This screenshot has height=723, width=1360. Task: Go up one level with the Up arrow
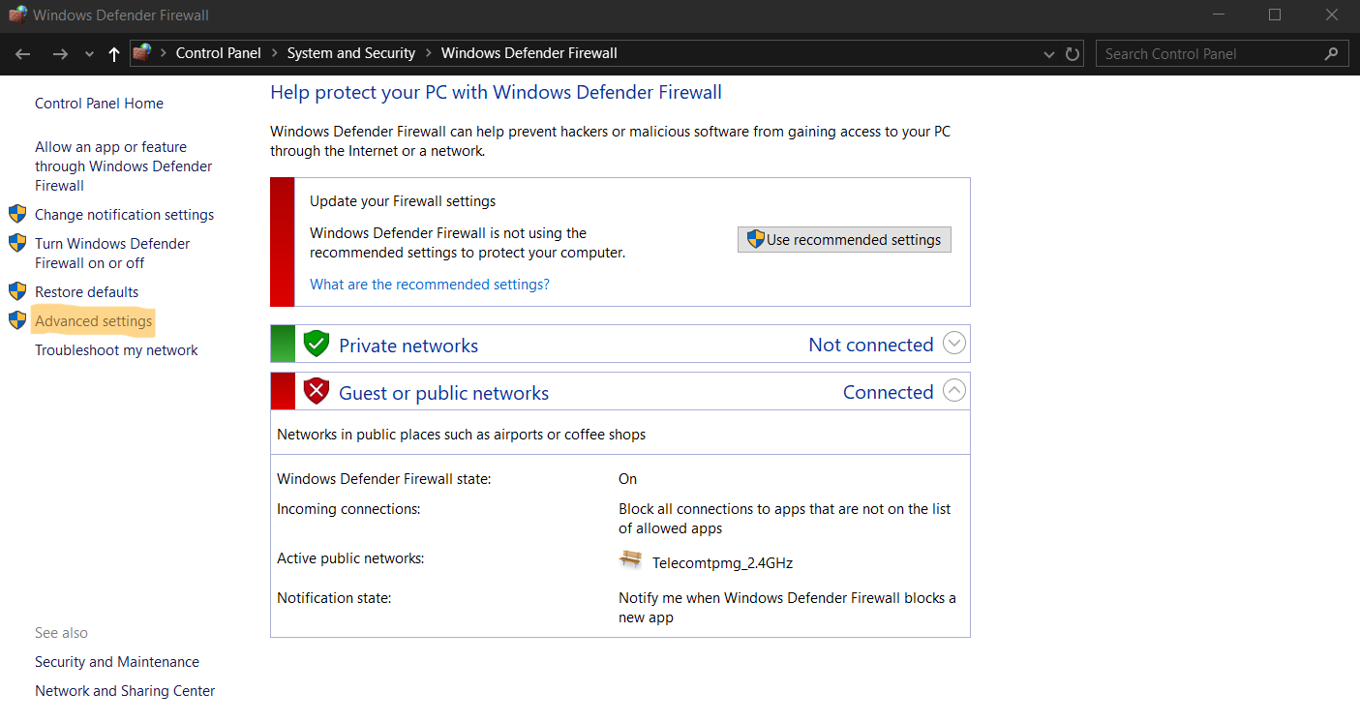coord(114,54)
